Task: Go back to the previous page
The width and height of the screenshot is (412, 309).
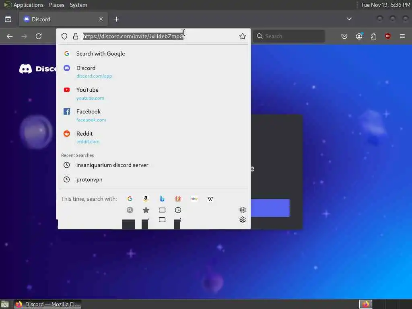Action: [10, 36]
